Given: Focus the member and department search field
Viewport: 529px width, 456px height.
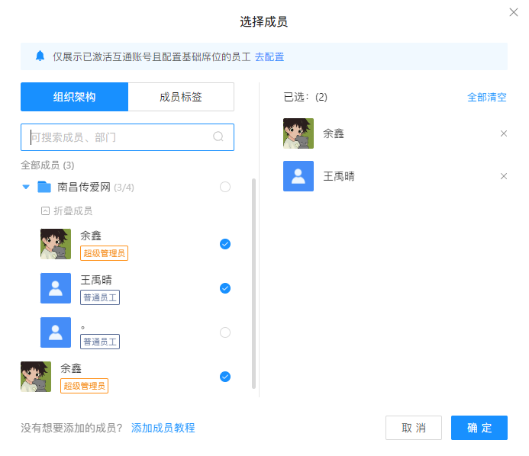Looking at the screenshot, I should (118, 137).
